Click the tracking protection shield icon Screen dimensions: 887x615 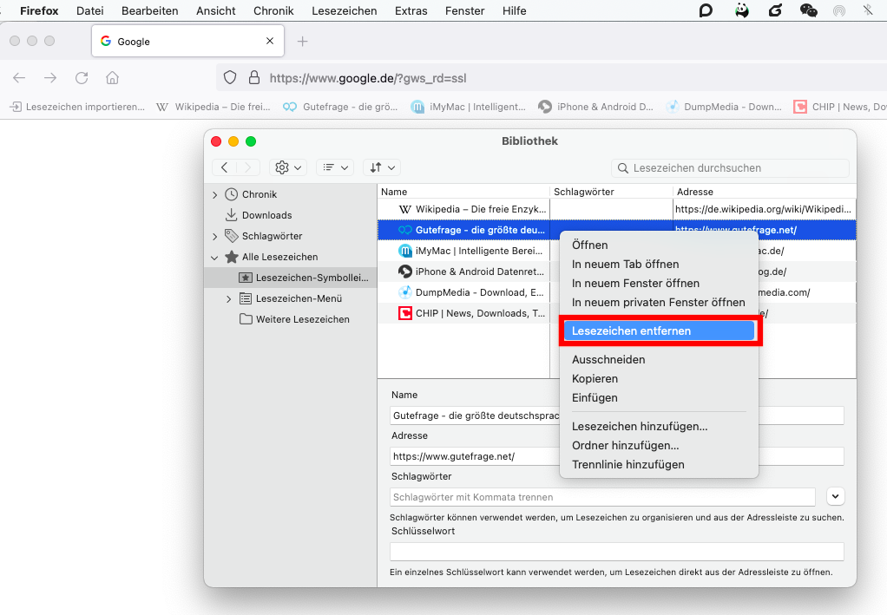point(230,77)
